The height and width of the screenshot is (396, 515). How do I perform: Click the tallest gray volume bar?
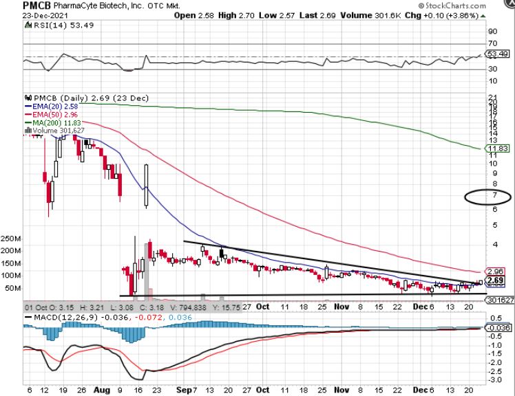click(146, 269)
